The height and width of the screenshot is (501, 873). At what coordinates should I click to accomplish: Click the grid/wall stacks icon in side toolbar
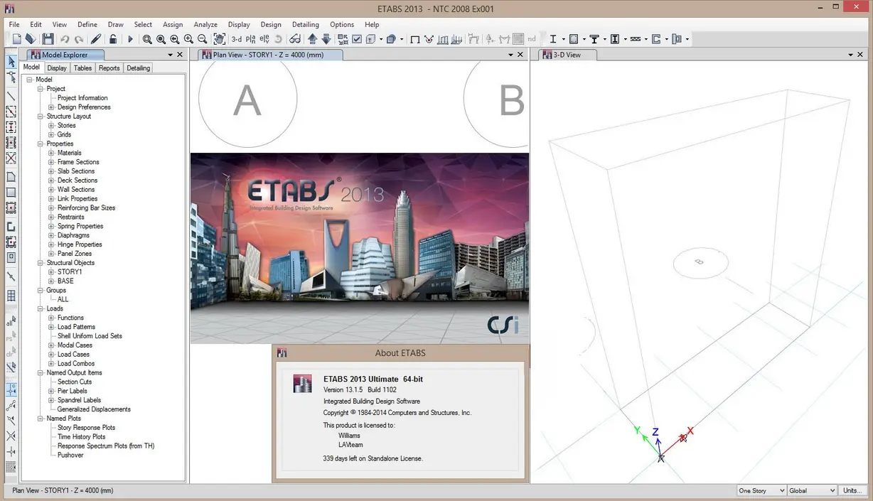(11, 296)
